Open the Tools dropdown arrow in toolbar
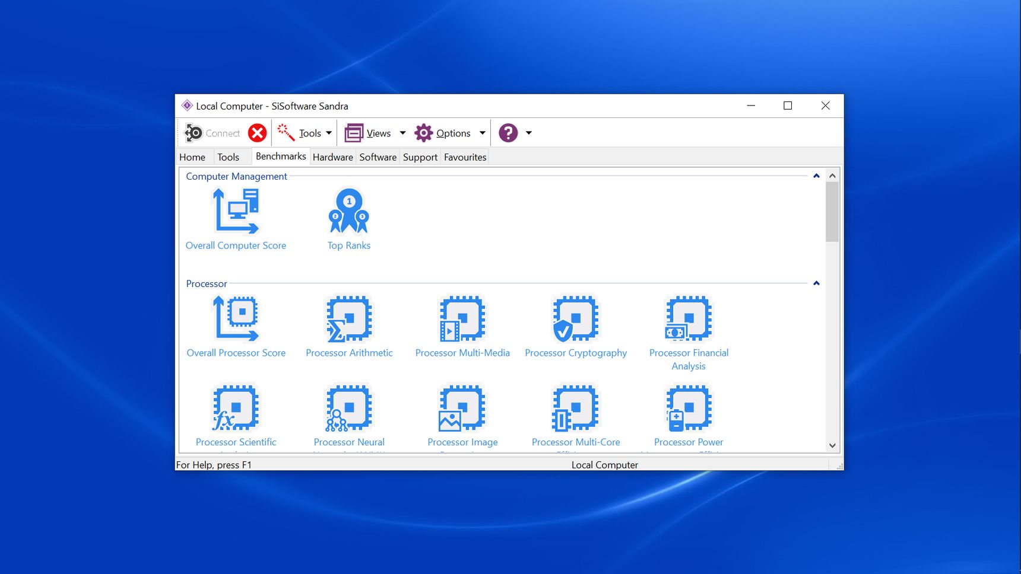The image size is (1021, 574). pos(329,133)
